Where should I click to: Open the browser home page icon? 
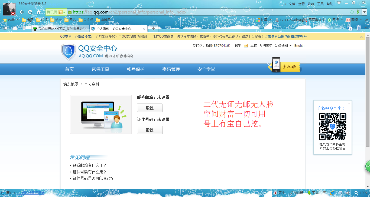39,12
